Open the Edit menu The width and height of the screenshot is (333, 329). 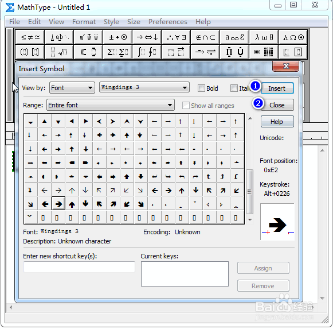(34, 22)
